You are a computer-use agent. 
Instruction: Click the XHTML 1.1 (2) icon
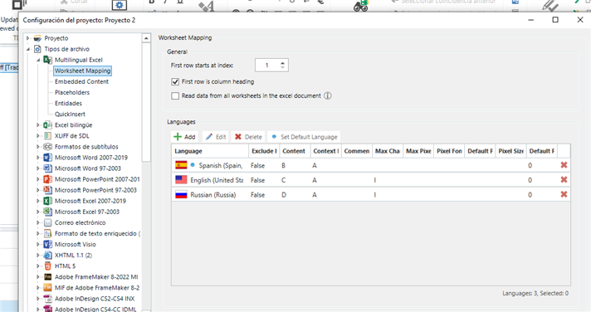tap(48, 256)
